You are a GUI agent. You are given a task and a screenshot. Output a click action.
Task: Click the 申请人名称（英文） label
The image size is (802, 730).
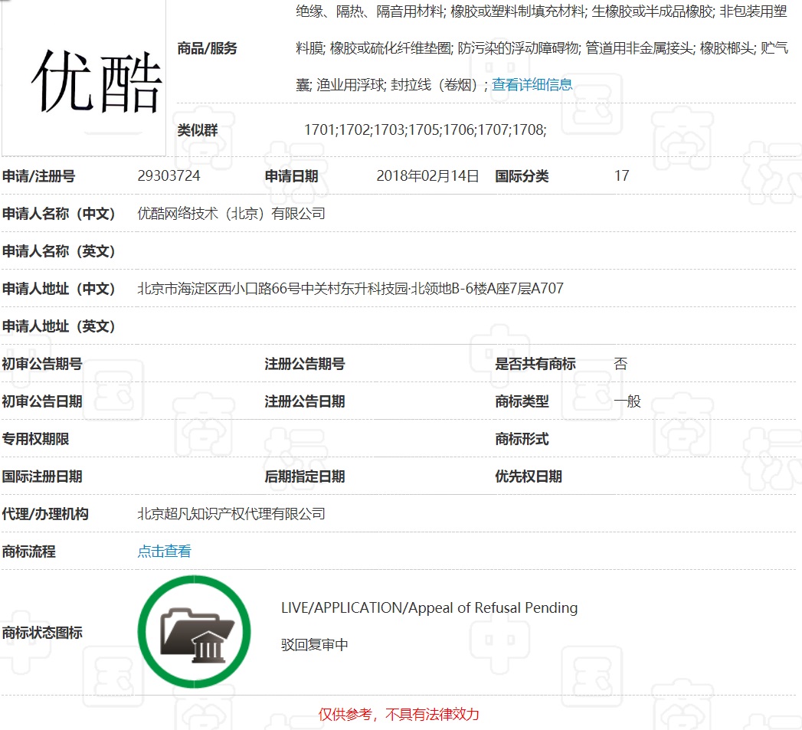click(58, 251)
